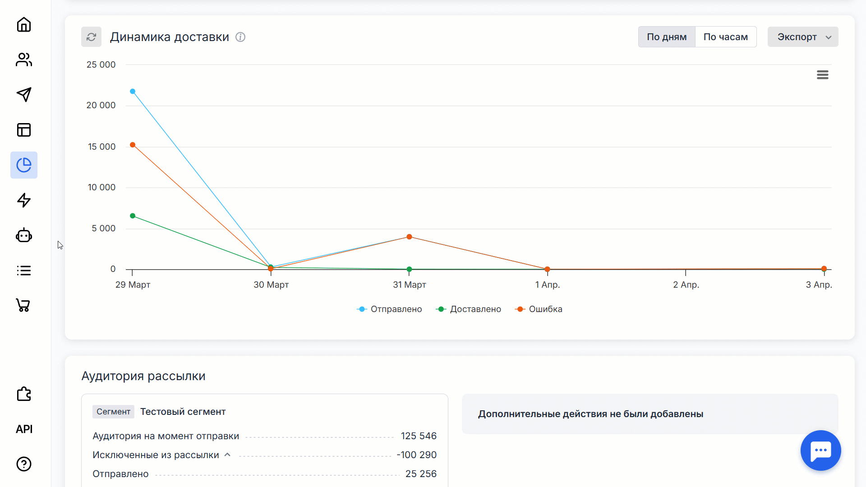Open the shopping cart icon in sidebar
The image size is (866, 487).
(24, 305)
